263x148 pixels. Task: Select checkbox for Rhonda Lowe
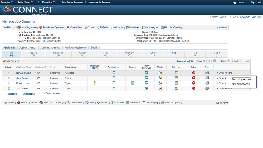click(x=9, y=83)
